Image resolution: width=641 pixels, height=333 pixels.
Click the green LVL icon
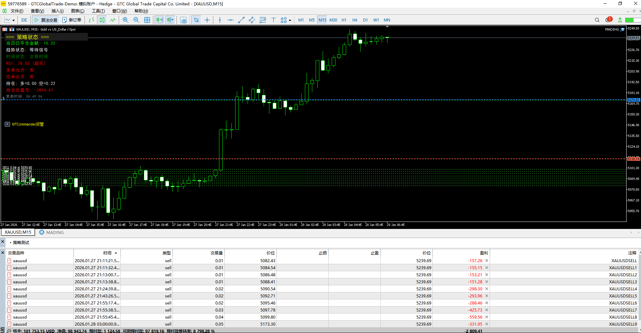(620, 20)
